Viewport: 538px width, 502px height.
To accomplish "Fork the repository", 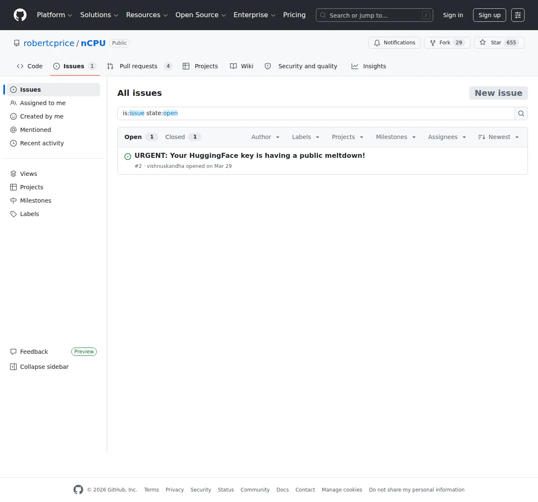I will click(x=447, y=43).
